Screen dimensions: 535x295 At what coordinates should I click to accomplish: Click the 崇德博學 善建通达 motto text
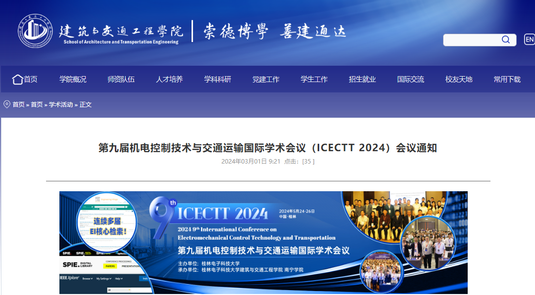275,32
